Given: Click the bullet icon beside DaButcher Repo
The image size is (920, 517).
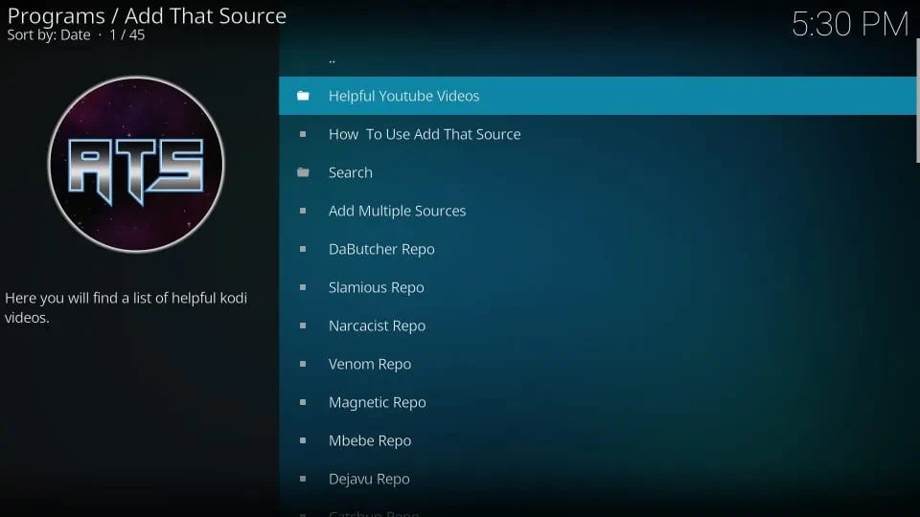Looking at the screenshot, I should (303, 249).
